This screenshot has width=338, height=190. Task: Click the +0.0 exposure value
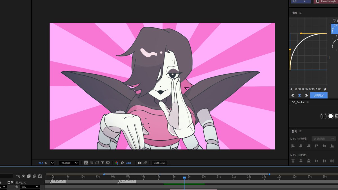[x=128, y=163]
